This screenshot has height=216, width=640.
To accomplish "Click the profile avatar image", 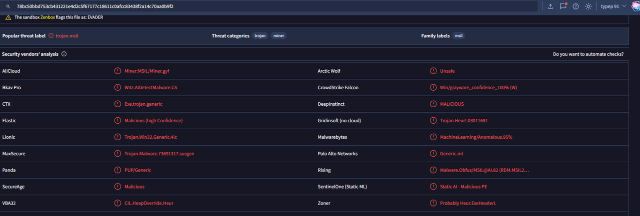I will [x=635, y=6].
